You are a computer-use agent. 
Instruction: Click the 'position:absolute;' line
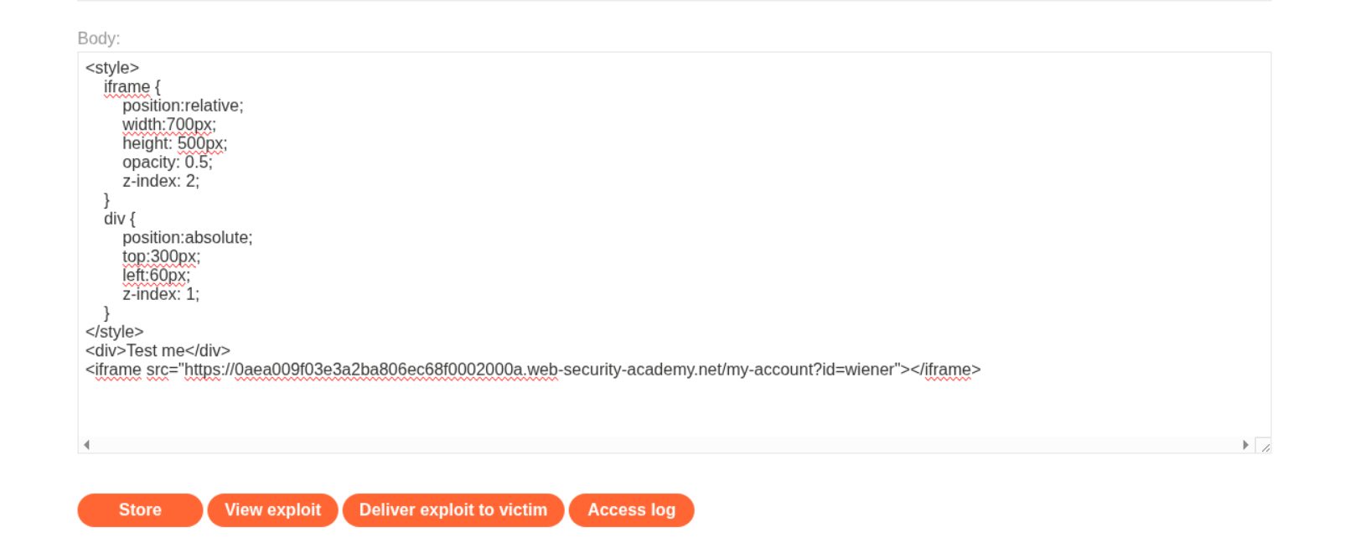[x=187, y=238]
